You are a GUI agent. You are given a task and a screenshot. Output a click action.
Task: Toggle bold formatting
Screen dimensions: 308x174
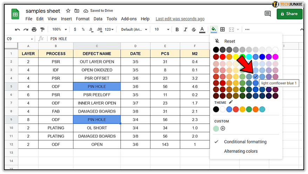177,30
